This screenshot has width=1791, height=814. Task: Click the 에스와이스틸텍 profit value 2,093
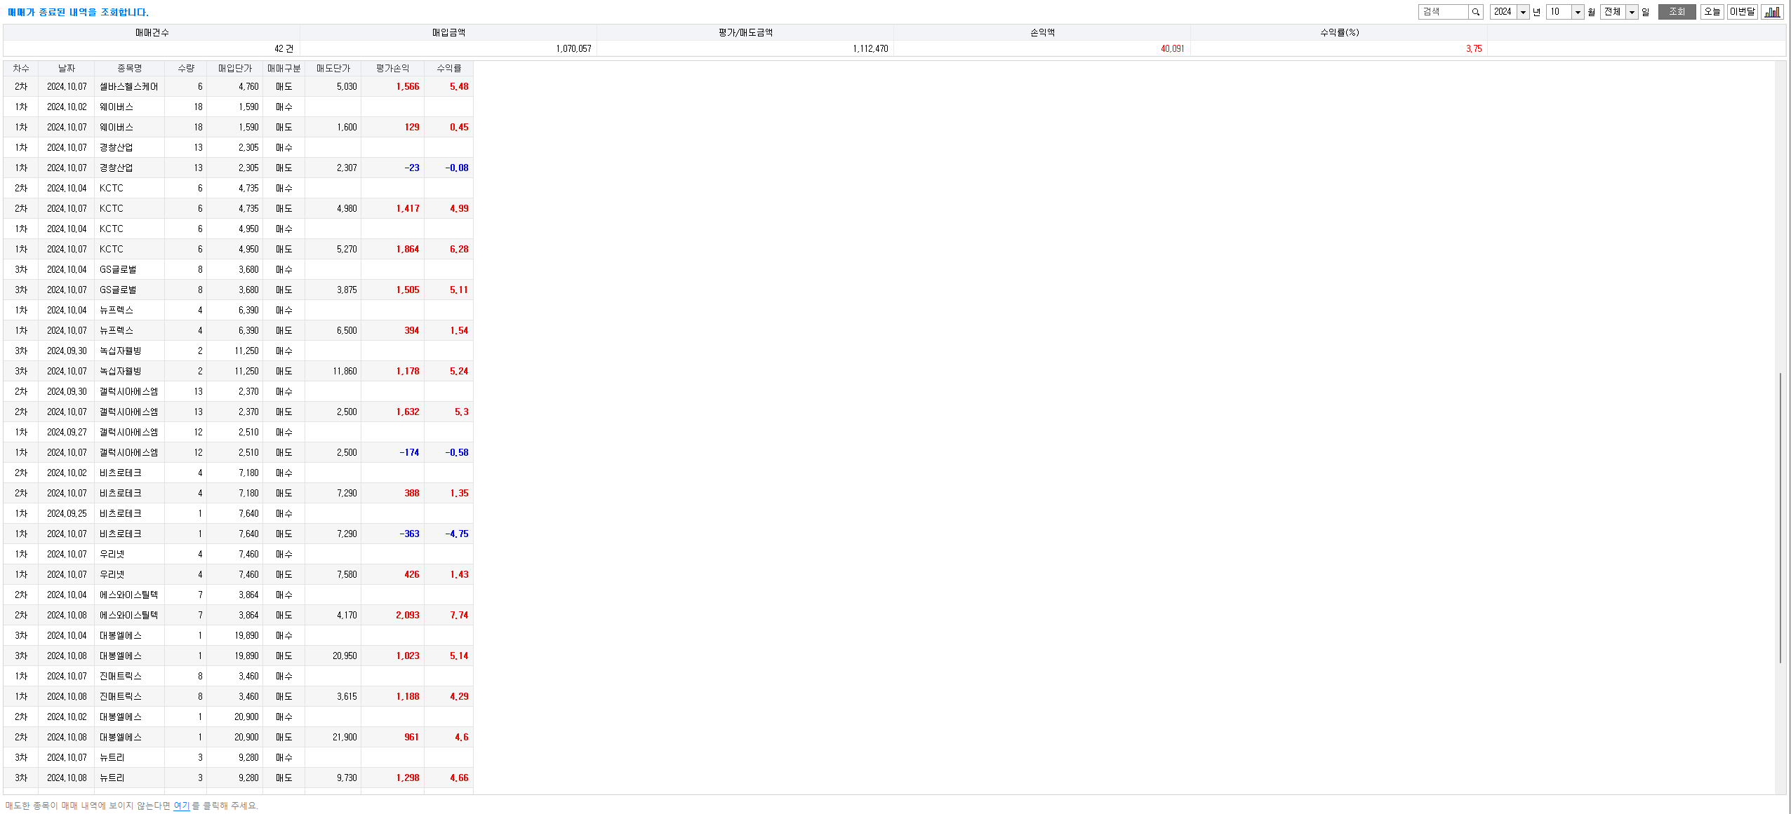click(x=407, y=615)
